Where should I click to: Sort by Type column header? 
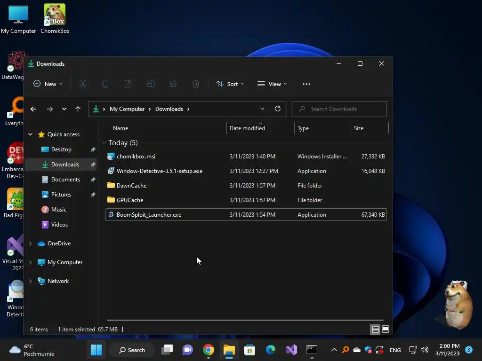point(303,128)
